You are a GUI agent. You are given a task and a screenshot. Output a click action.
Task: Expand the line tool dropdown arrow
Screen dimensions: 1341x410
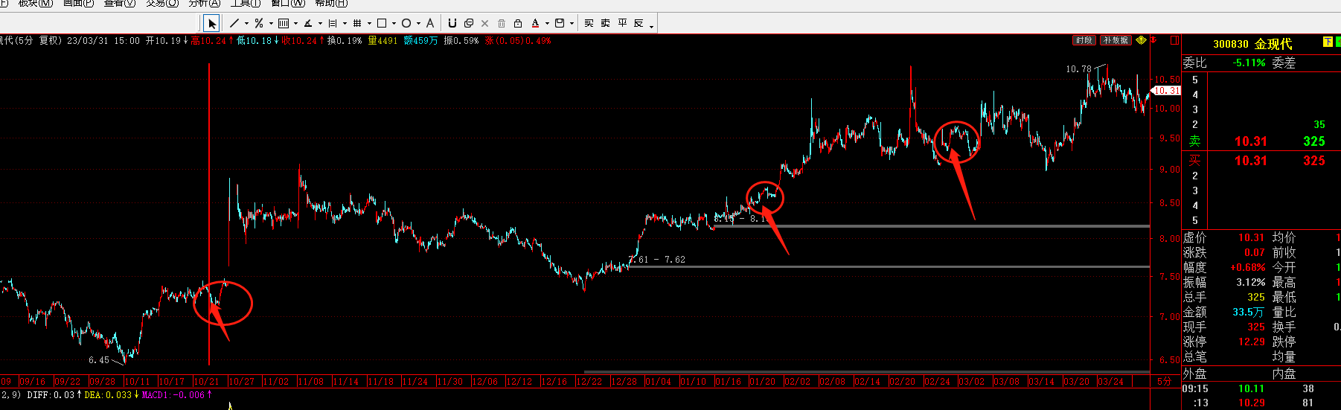point(246,24)
